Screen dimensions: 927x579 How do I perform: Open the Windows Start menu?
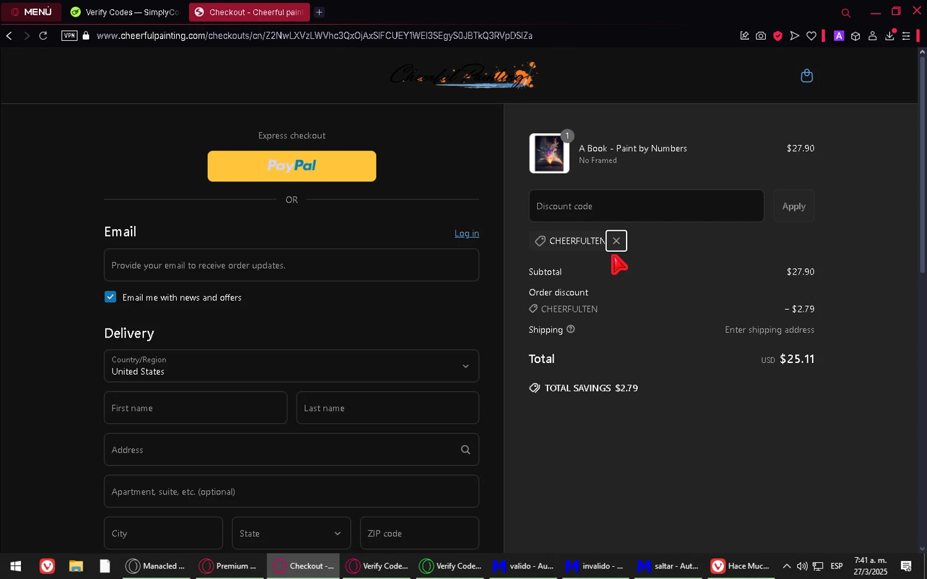click(16, 566)
